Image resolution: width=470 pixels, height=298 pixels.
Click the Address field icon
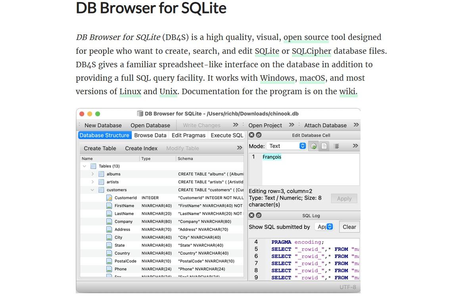pyautogui.click(x=109, y=230)
